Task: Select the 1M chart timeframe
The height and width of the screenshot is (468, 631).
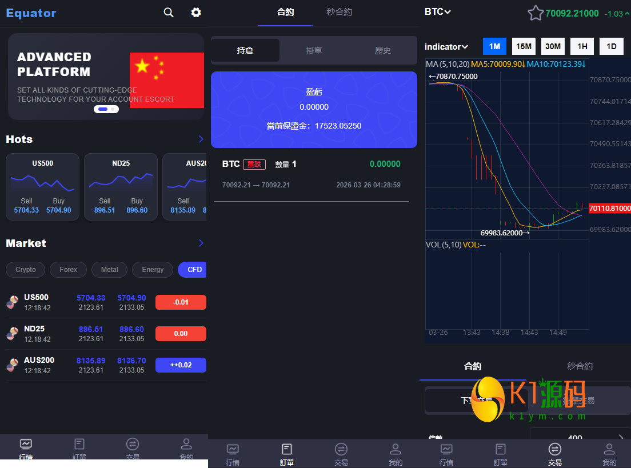Action: [494, 46]
